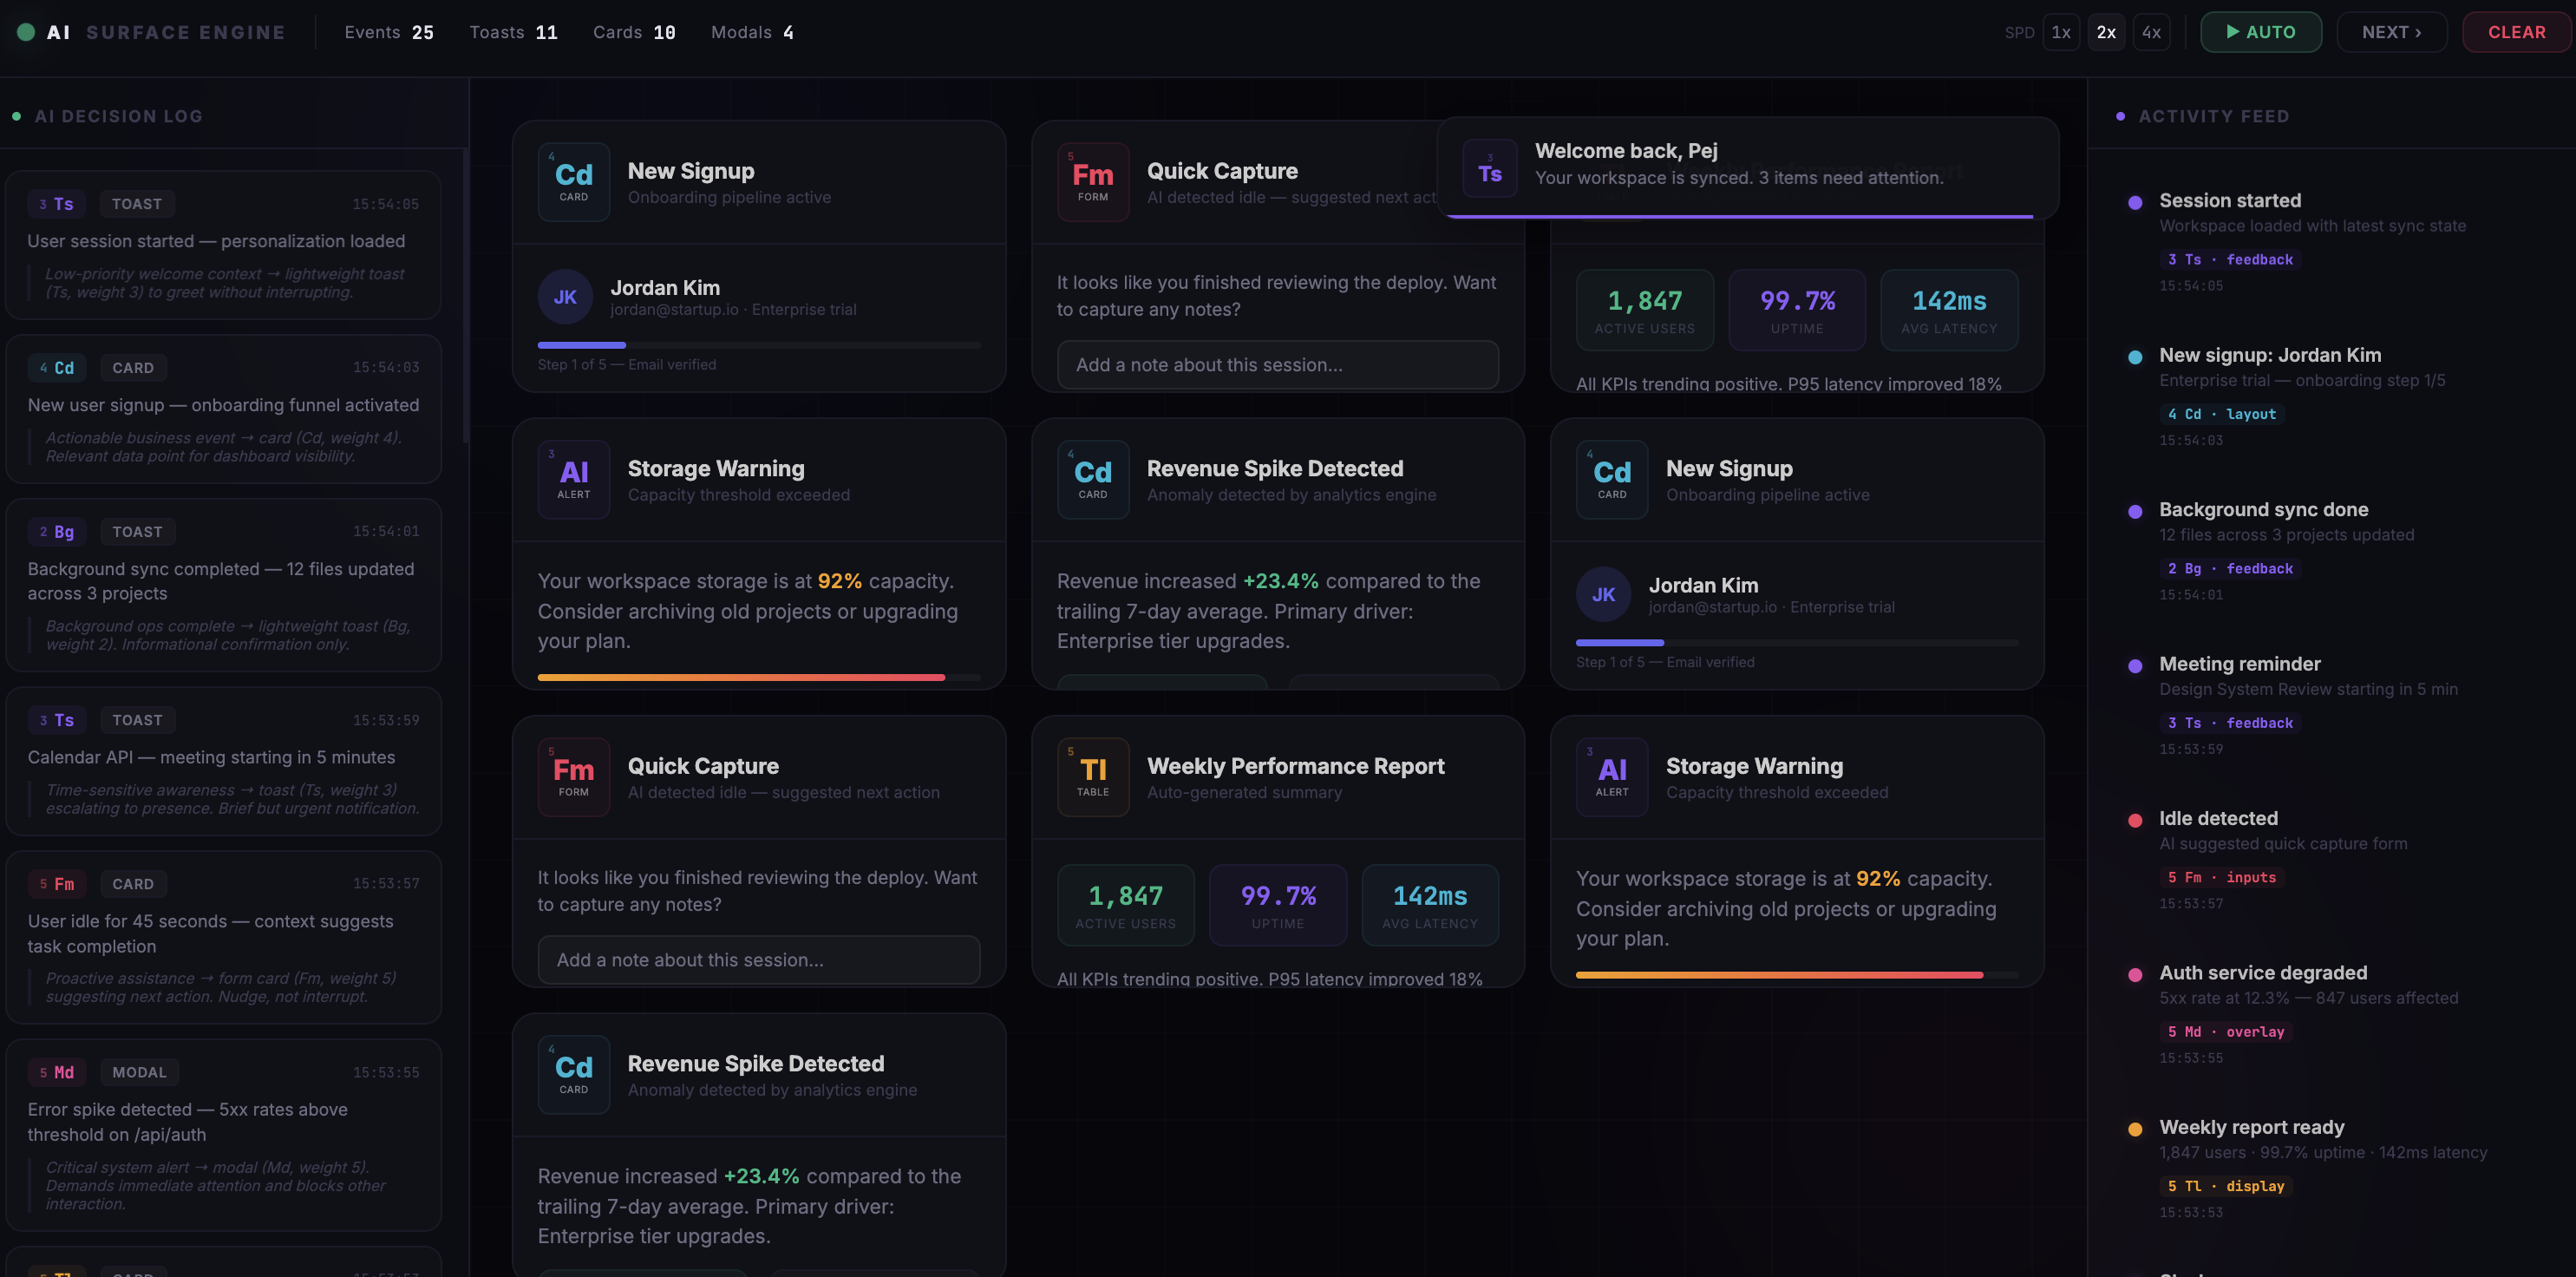This screenshot has height=1277, width=2576.
Task: Click the Ts icon in the Welcome back toast
Action: [x=1490, y=168]
